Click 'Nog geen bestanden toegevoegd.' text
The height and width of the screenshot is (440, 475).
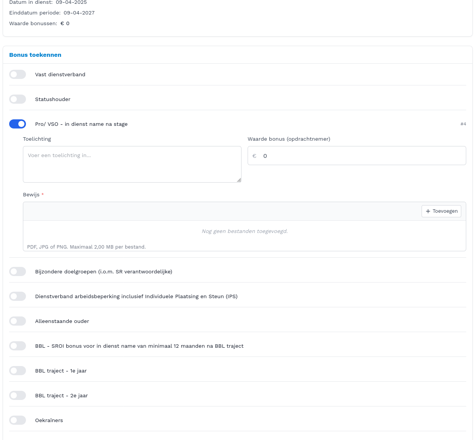(x=245, y=231)
